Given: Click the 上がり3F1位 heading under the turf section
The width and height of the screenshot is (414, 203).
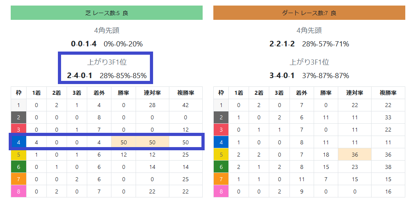Looking at the screenshot, I should pos(106,62).
